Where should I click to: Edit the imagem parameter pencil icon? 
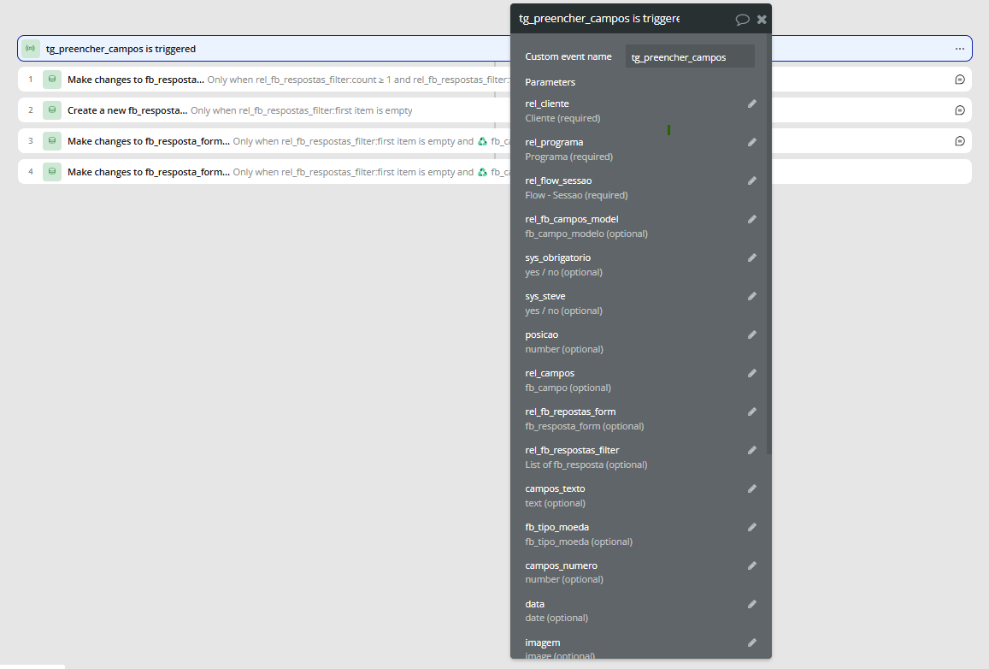coord(752,642)
